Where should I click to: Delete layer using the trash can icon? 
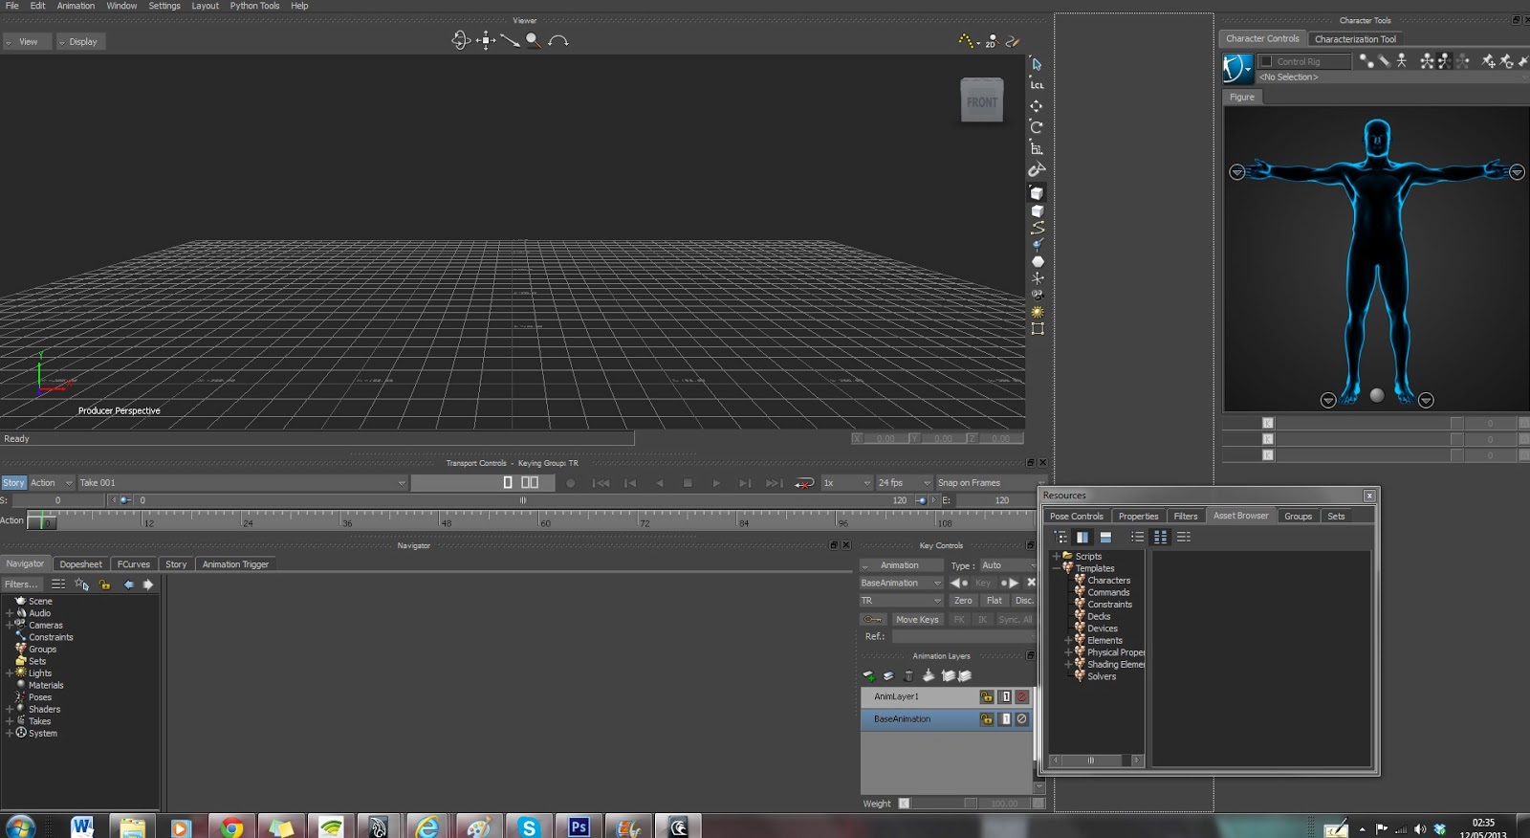pyautogui.click(x=908, y=675)
